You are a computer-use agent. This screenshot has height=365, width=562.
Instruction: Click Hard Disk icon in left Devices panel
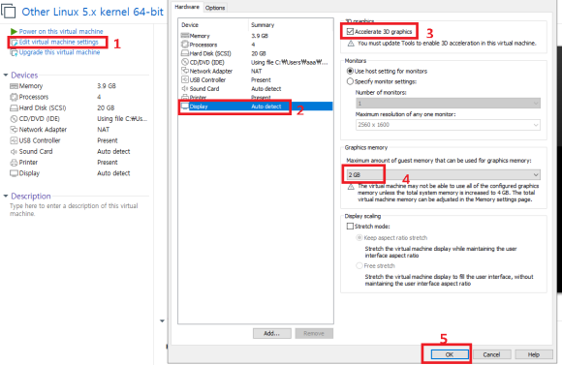click(x=14, y=107)
